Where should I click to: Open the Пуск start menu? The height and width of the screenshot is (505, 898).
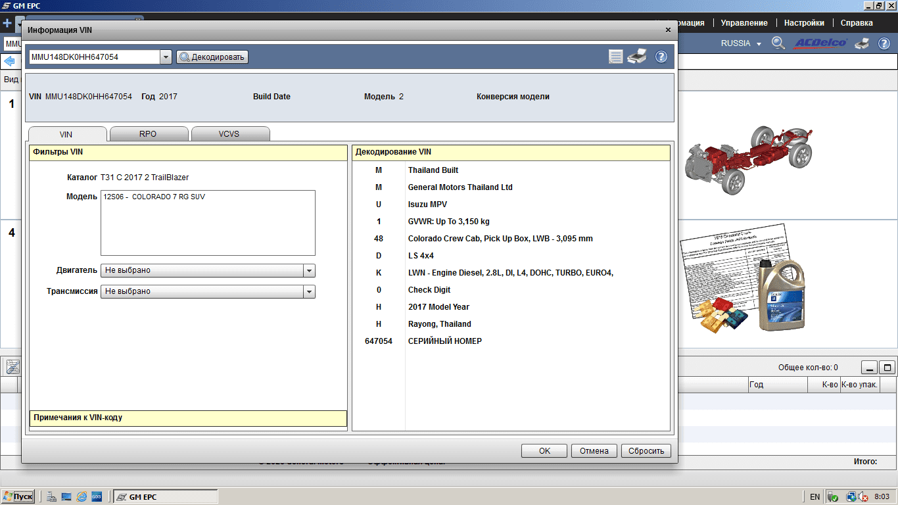[x=18, y=496]
